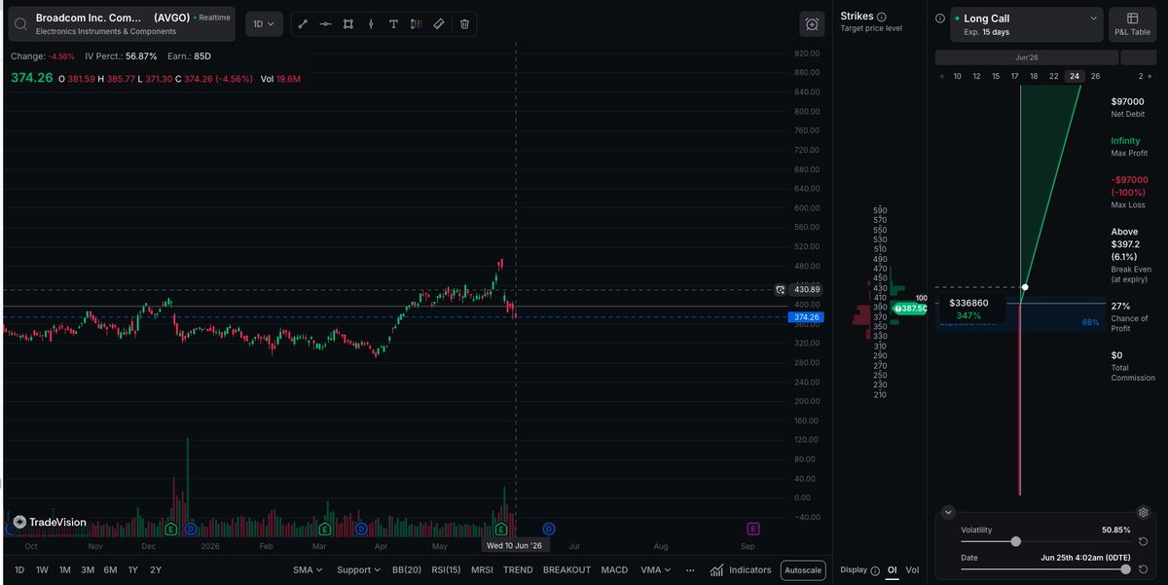Select the ruler measure tool
This screenshot has width=1168, height=585.
coord(439,23)
